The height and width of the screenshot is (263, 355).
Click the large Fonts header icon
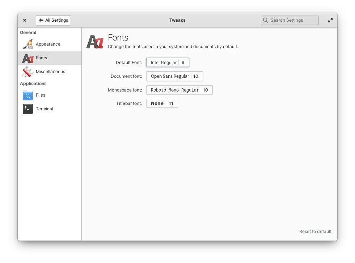(95, 42)
